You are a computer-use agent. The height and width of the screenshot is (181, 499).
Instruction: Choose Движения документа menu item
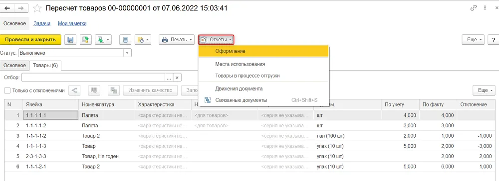[x=263, y=89]
